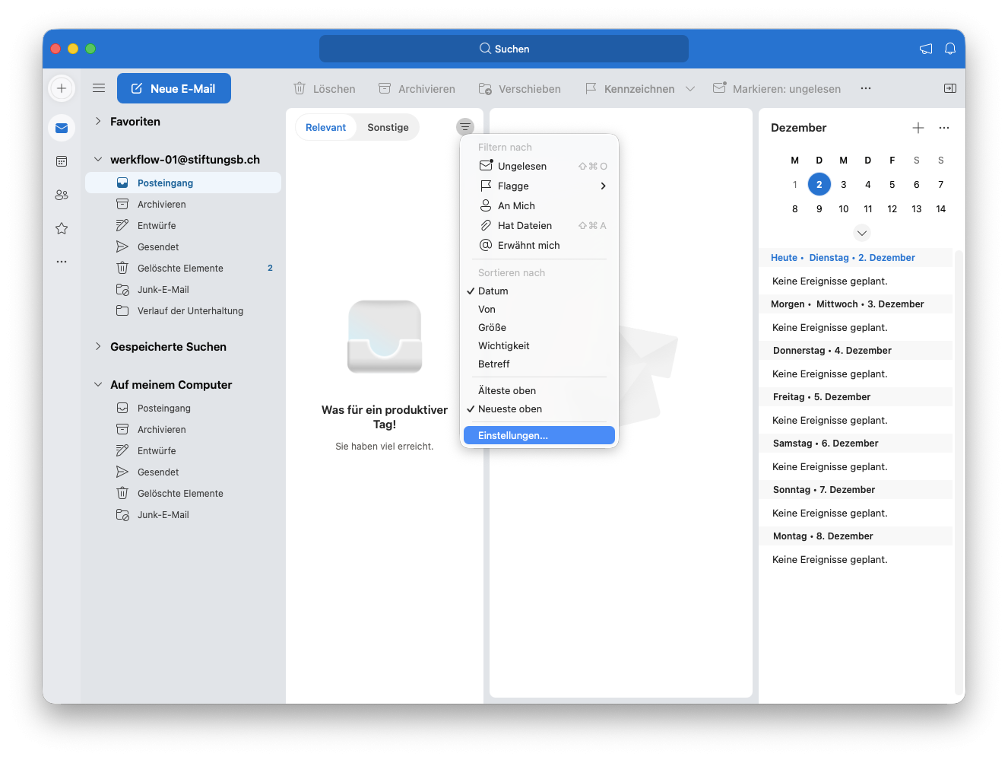Toggle the hamburger sidebar menu icon

tap(99, 88)
